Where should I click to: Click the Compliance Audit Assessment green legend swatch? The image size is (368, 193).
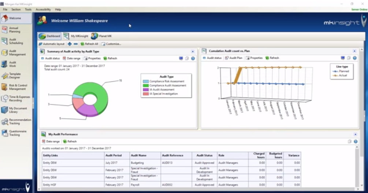point(146,85)
